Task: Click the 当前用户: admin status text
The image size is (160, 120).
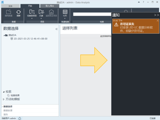Action: coord(9,118)
